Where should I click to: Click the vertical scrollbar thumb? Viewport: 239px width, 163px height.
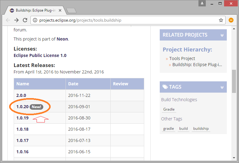coord(234,81)
